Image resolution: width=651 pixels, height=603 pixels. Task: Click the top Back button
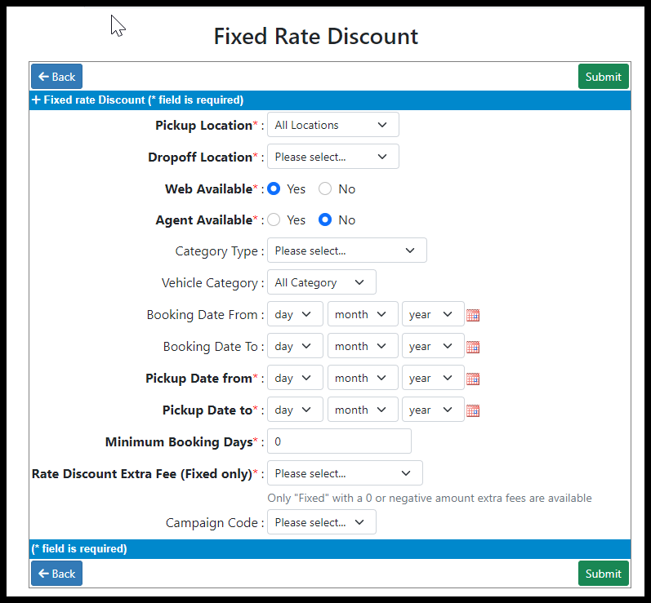click(x=57, y=77)
